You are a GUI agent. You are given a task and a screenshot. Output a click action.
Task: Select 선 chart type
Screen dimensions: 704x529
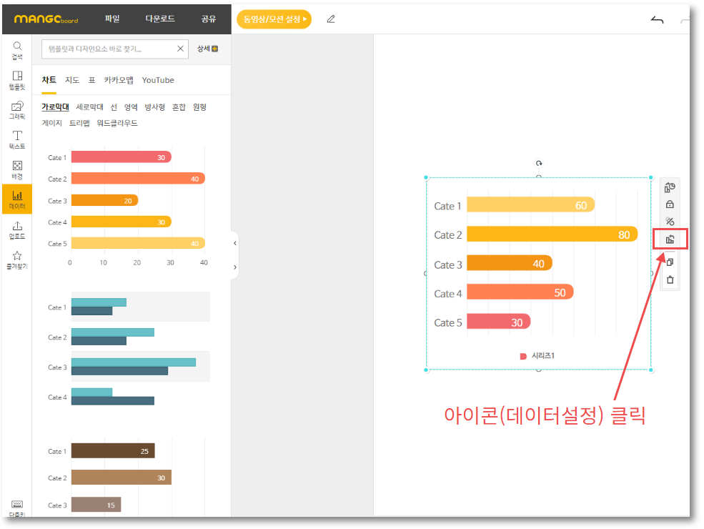(x=114, y=107)
